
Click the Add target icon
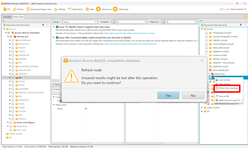[x=115, y=9]
